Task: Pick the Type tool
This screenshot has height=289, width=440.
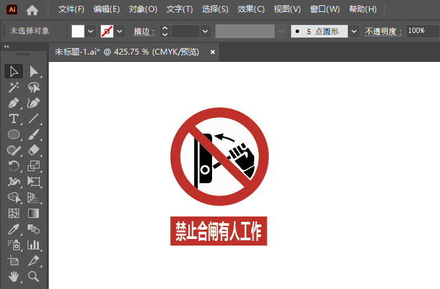Action: (14, 118)
